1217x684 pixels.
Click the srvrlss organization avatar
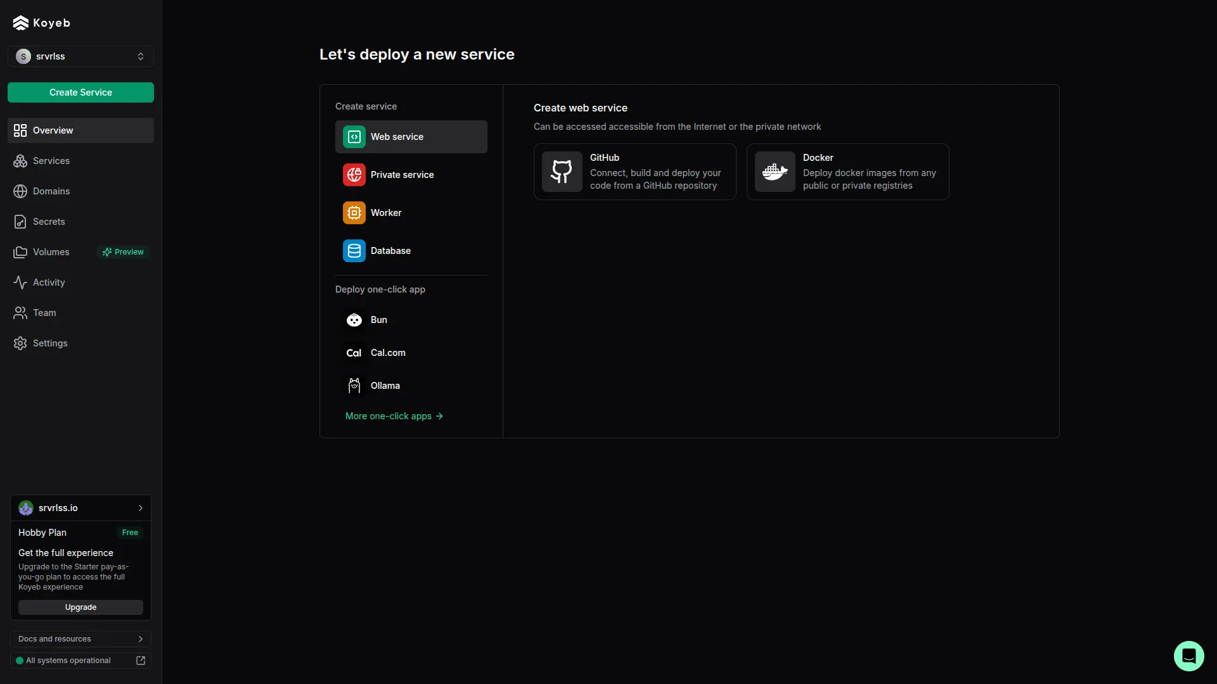[23, 56]
